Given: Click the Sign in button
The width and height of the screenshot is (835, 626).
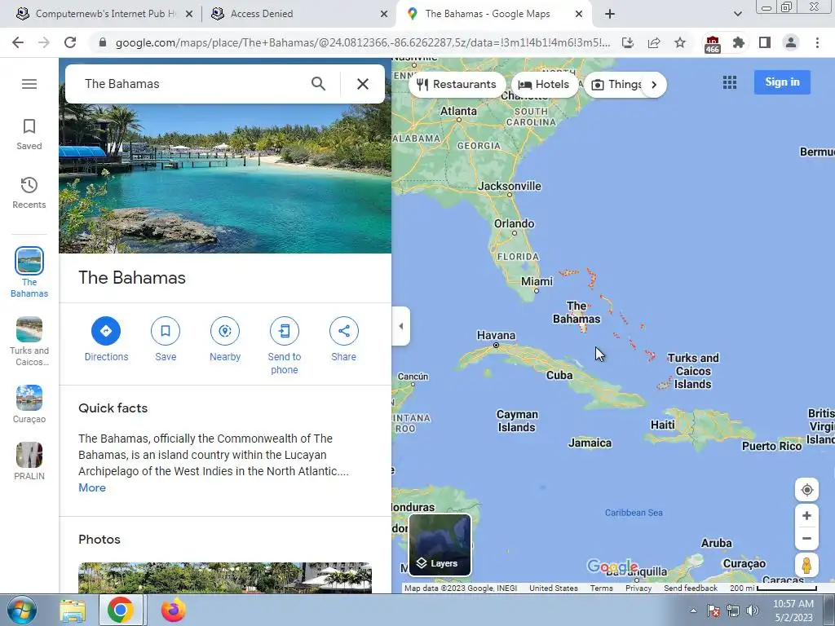Looking at the screenshot, I should (x=782, y=82).
